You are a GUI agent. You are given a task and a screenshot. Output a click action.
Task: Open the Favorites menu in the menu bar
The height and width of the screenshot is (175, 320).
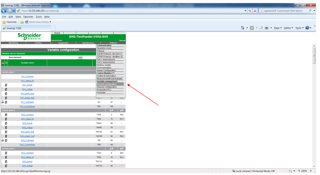pos(28,17)
